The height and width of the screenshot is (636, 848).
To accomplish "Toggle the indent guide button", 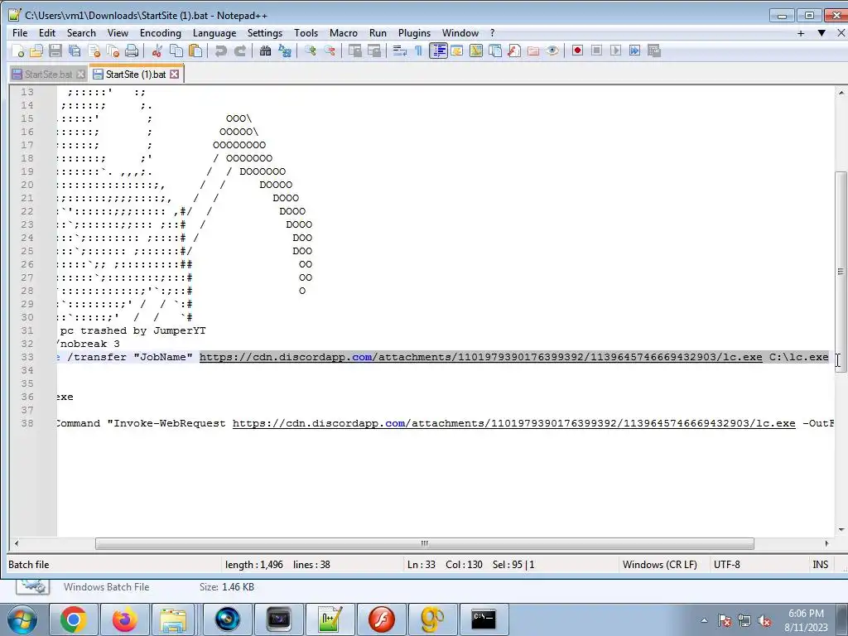I will tap(438, 51).
